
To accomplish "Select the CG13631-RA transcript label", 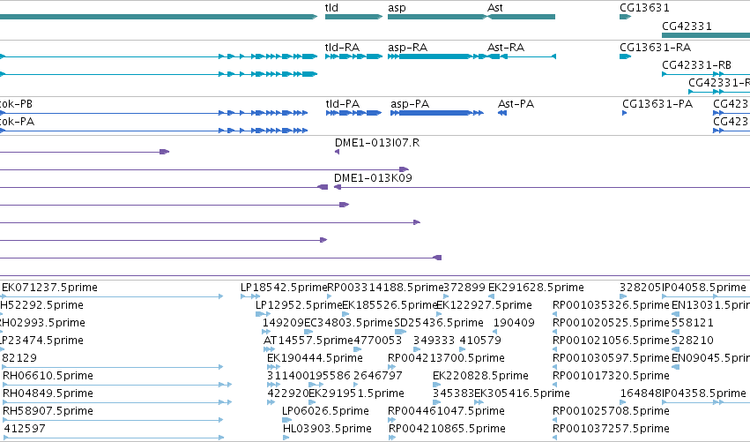I will (656, 48).
